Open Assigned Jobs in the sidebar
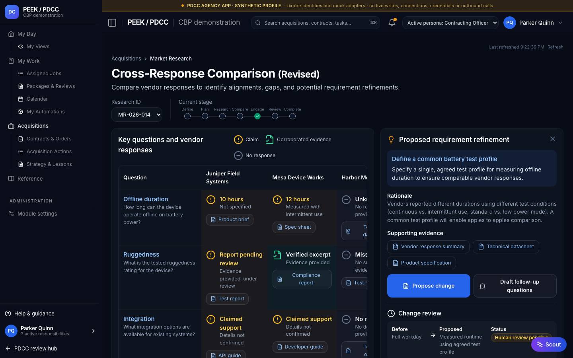573x358 pixels. [44, 74]
